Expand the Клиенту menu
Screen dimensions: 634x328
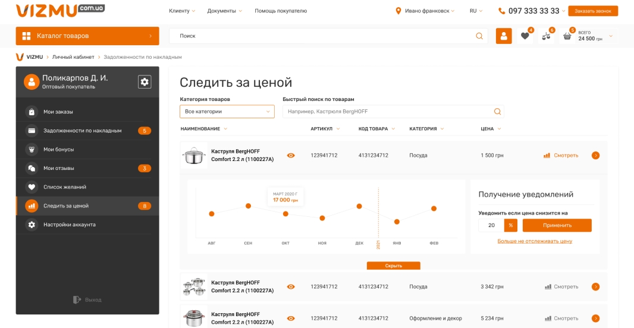coord(182,11)
